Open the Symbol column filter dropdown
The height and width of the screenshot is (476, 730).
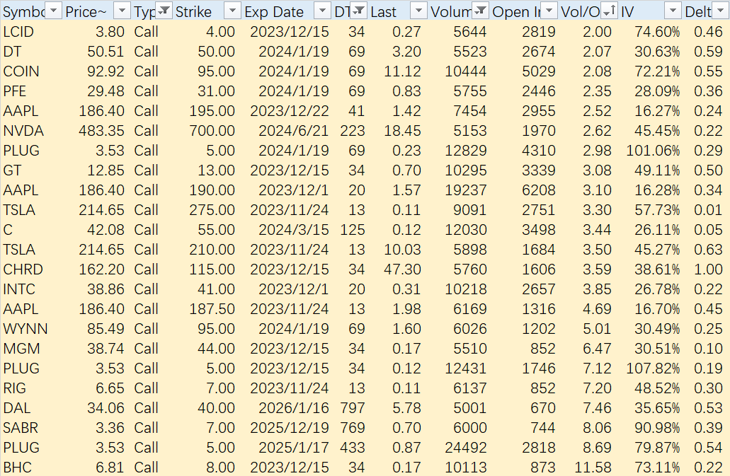(55, 10)
